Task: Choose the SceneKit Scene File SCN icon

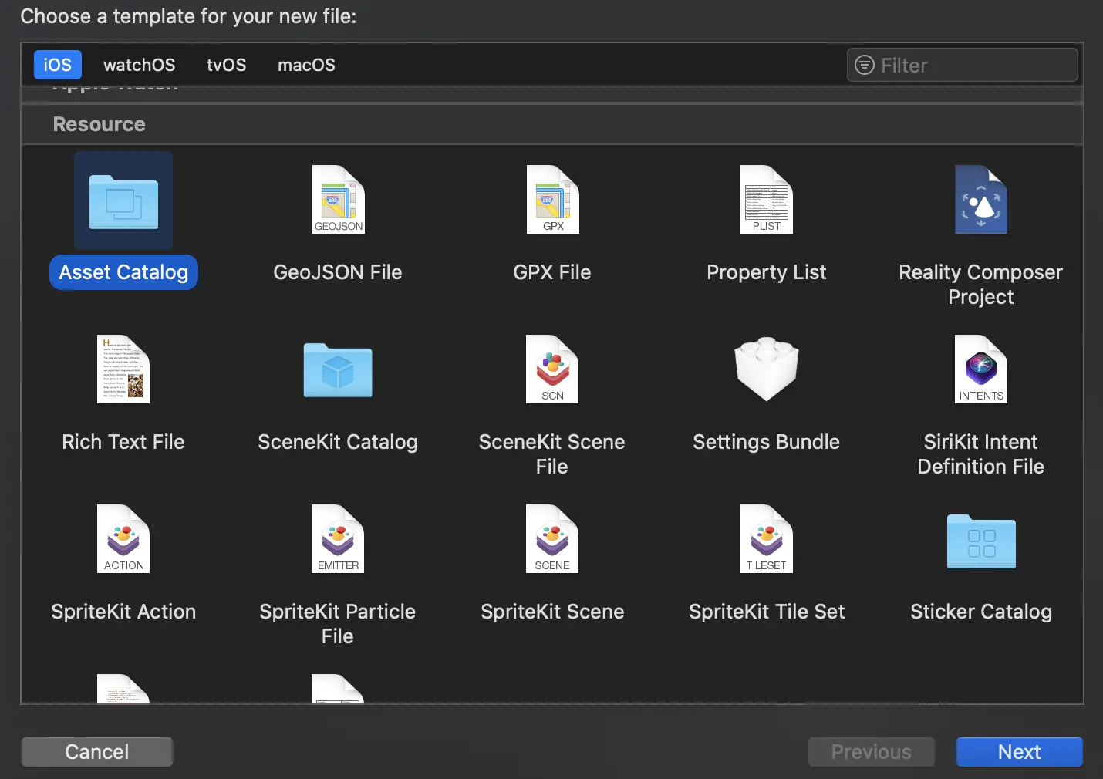Action: (x=552, y=369)
